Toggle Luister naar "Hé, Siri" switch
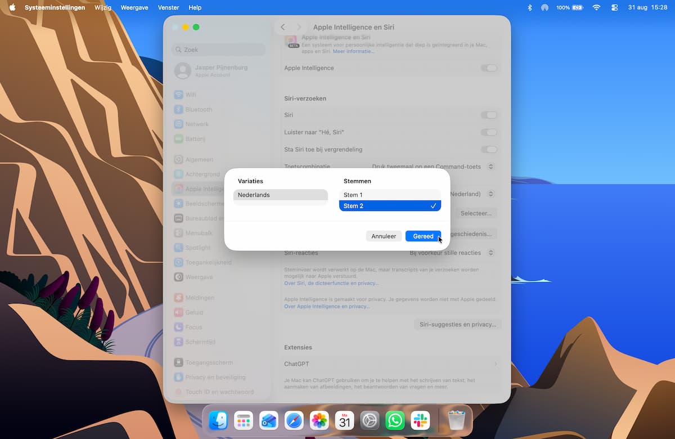This screenshot has width=675, height=439. (x=489, y=132)
